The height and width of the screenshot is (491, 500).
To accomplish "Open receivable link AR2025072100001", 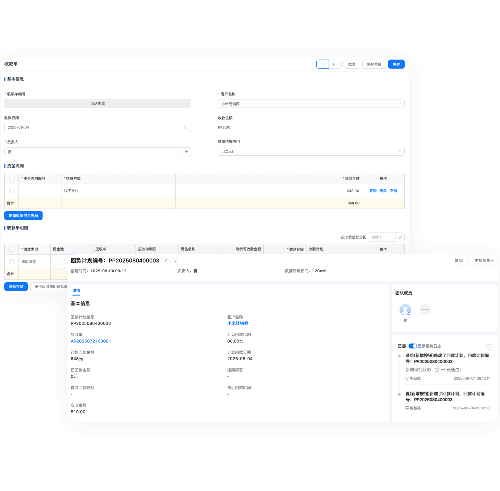I will (91, 341).
